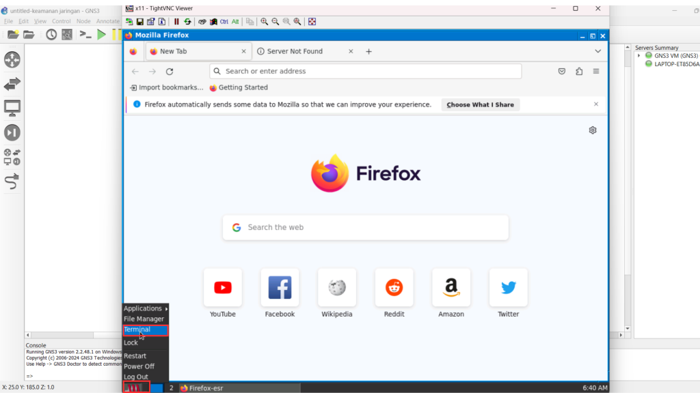Expand the Applications submenu
Image resolution: width=700 pixels, height=393 pixels.
[x=145, y=308]
